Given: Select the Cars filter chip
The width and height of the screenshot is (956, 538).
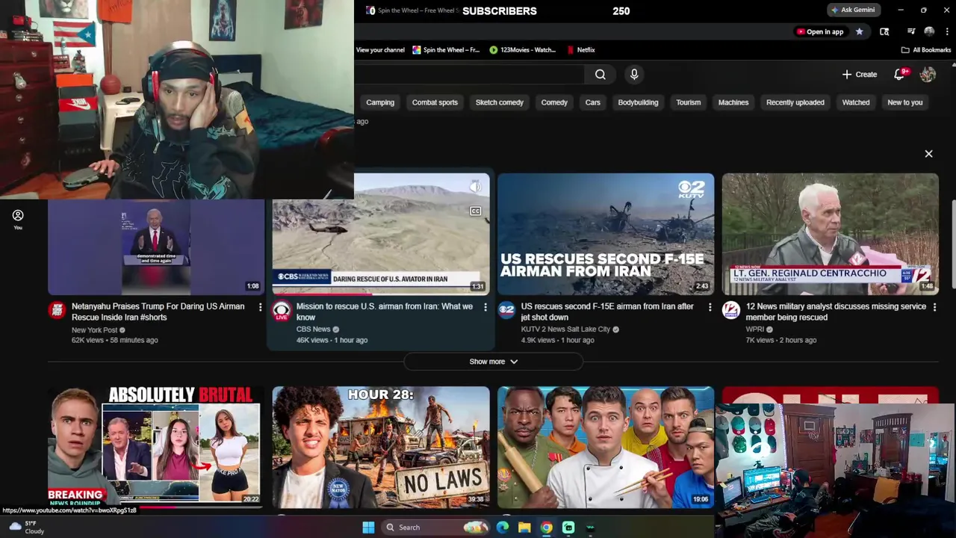Looking at the screenshot, I should coord(593,102).
